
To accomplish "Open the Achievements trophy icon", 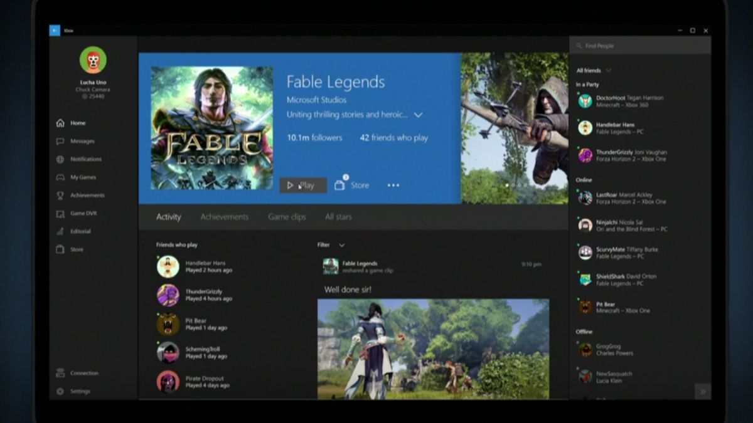I will coord(60,196).
